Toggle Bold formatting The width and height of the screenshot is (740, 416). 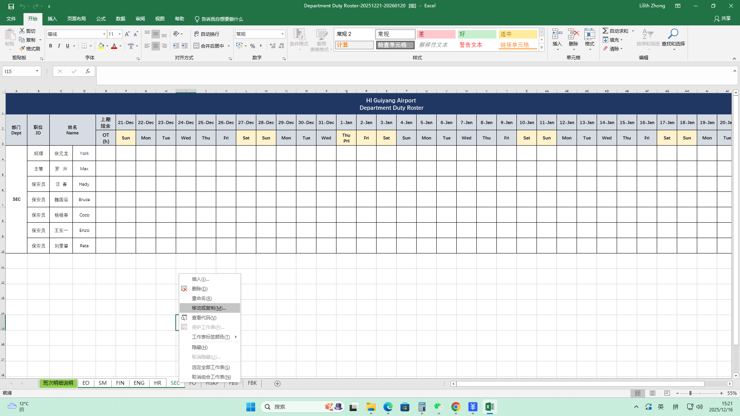tap(50, 46)
